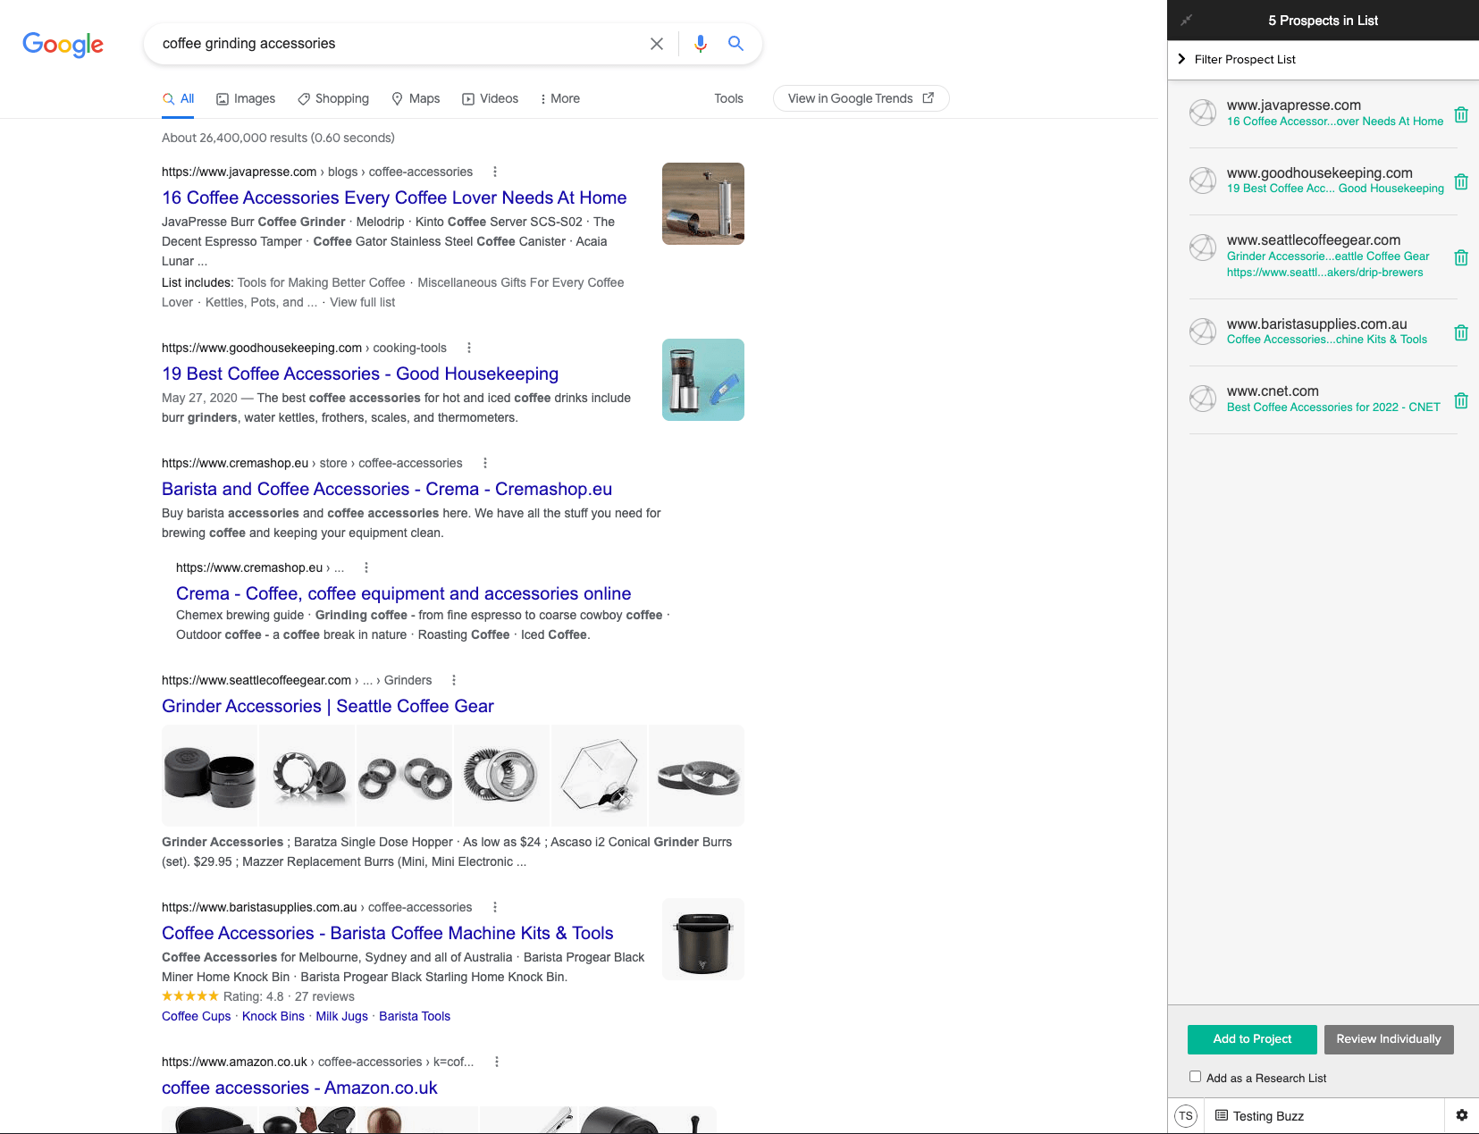Viewport: 1479px width, 1134px height.
Task: Click the coffee grinding accessories search field
Action: [x=398, y=44]
